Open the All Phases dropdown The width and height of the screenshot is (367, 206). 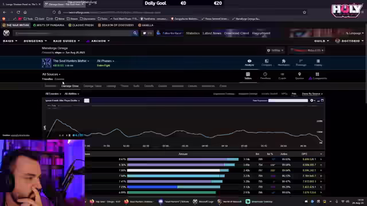point(106,61)
